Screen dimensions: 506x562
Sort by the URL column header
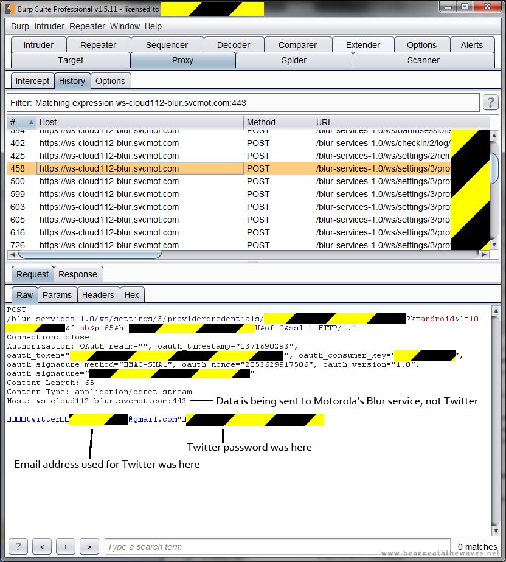[x=401, y=122]
